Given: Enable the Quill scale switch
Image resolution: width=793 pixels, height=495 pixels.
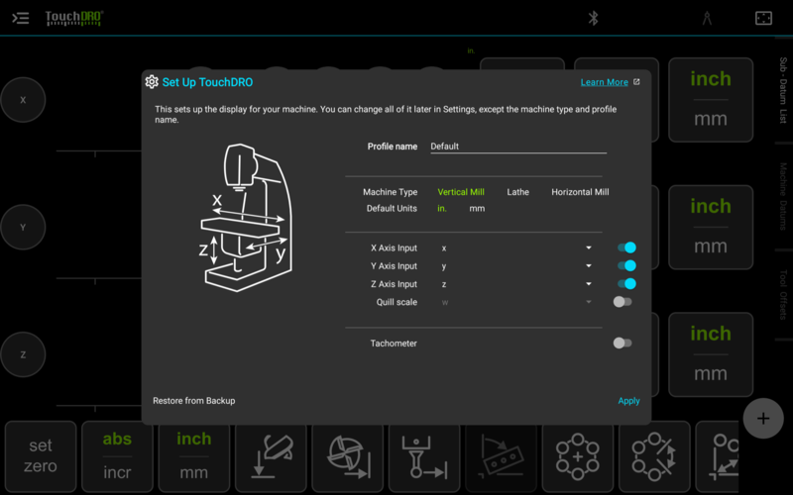Looking at the screenshot, I should tap(623, 302).
